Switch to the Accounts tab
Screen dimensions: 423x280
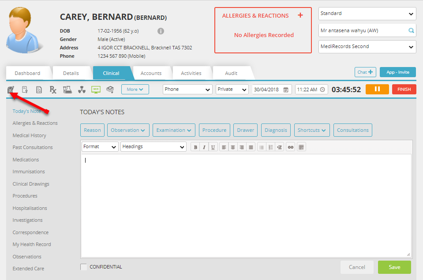151,73
